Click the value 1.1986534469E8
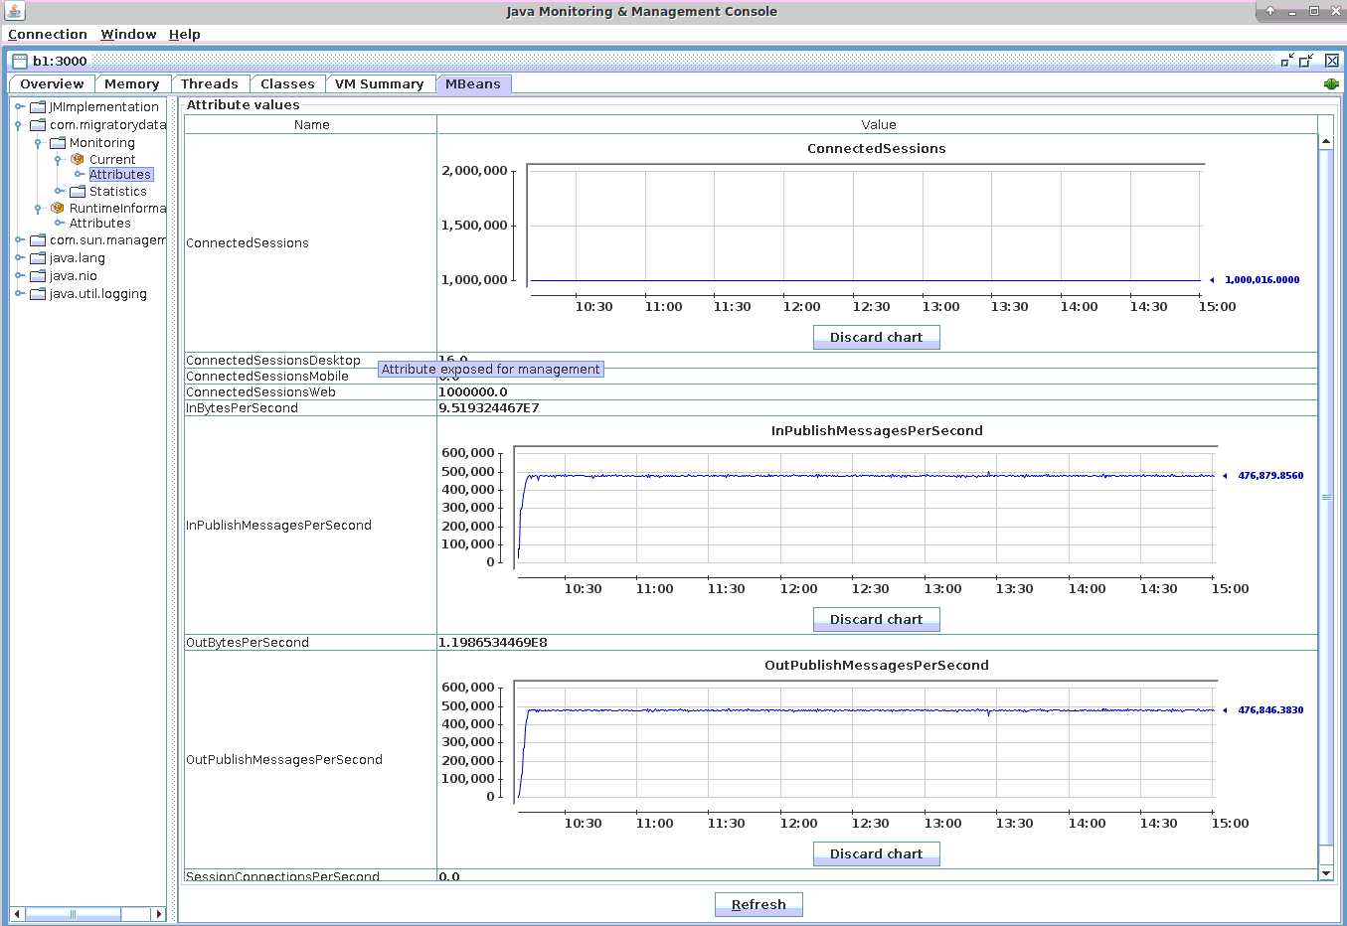The width and height of the screenshot is (1347, 926). 493,643
